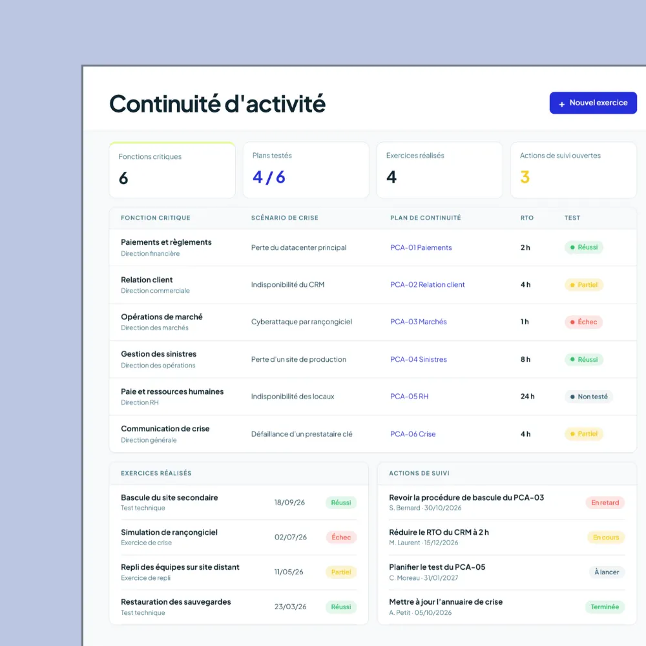Select the Paiements et règlements function name

[x=166, y=242]
